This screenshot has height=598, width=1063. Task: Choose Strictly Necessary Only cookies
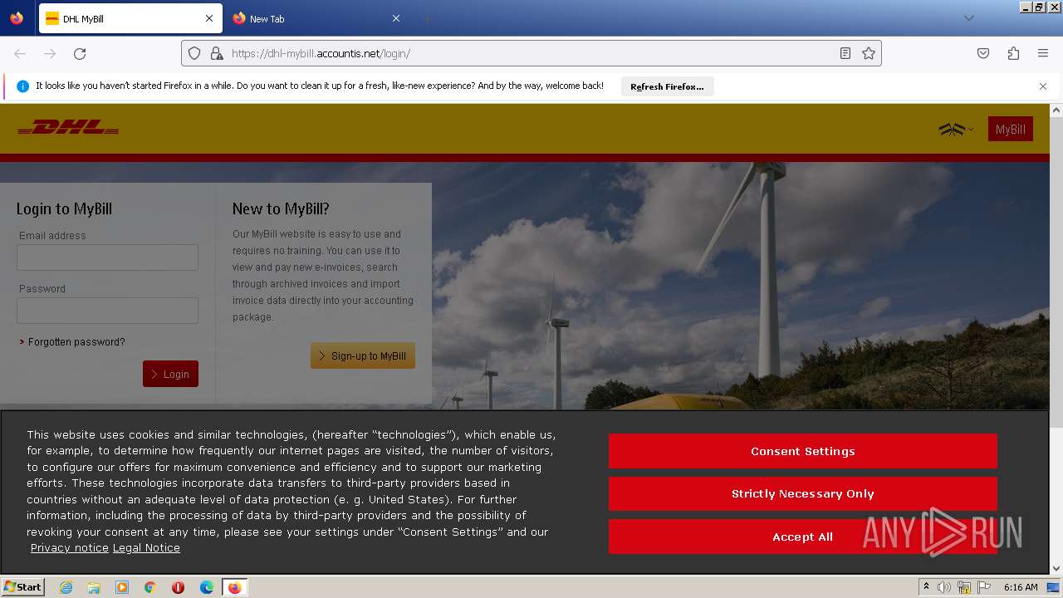pyautogui.click(x=802, y=493)
